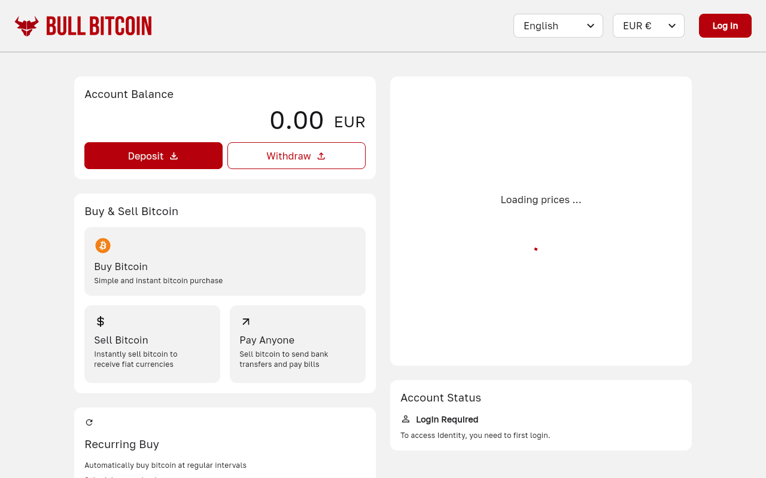This screenshot has height=478, width=766.
Task: Click the Withdraw button
Action: pos(296,155)
